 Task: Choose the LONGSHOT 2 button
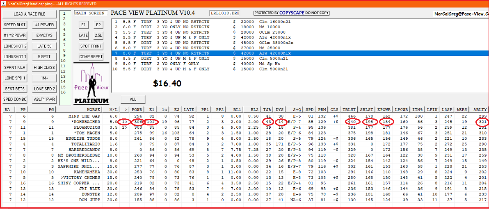click(x=15, y=46)
